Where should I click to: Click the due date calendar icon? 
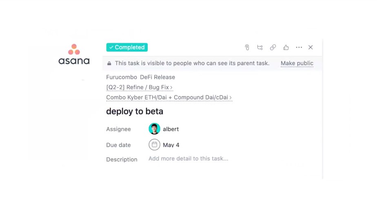click(154, 145)
